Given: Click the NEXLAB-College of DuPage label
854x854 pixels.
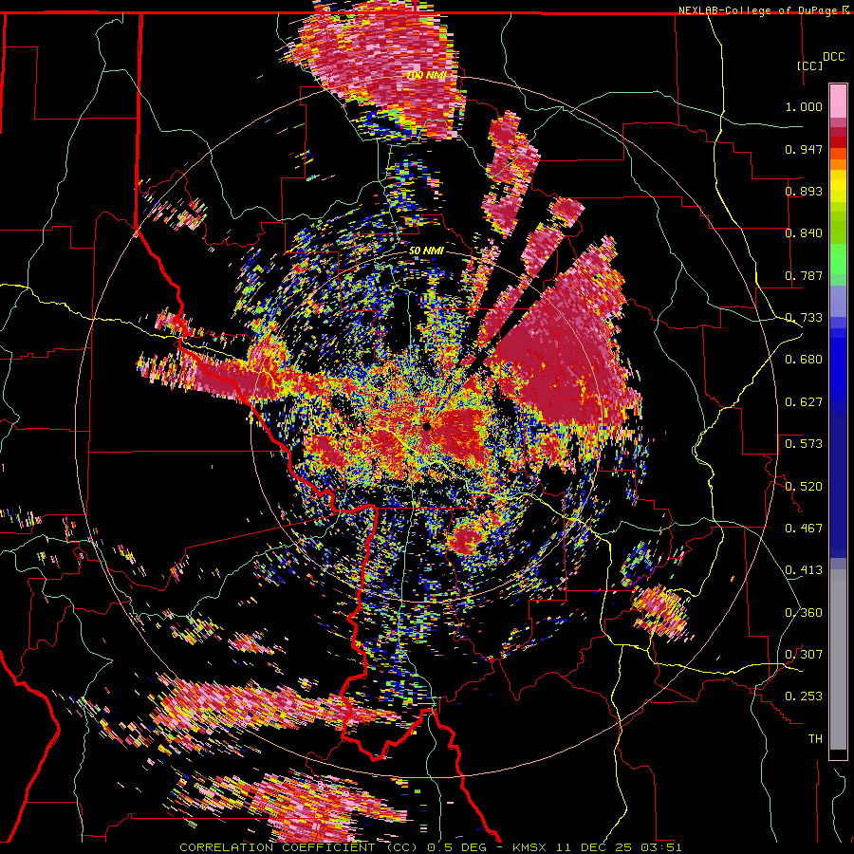Looking at the screenshot, I should click(757, 10).
